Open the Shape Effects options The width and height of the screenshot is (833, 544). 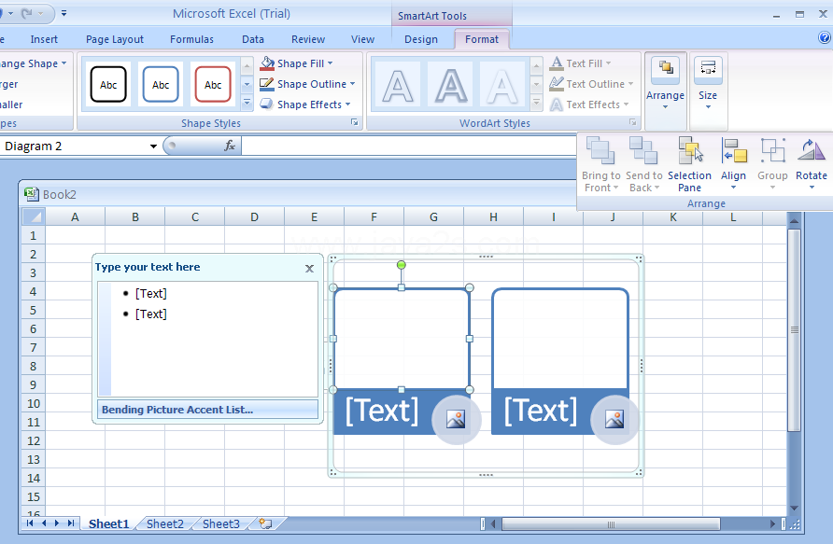click(305, 105)
